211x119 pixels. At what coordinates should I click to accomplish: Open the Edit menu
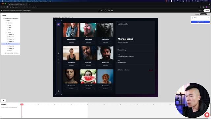pos(15,1)
